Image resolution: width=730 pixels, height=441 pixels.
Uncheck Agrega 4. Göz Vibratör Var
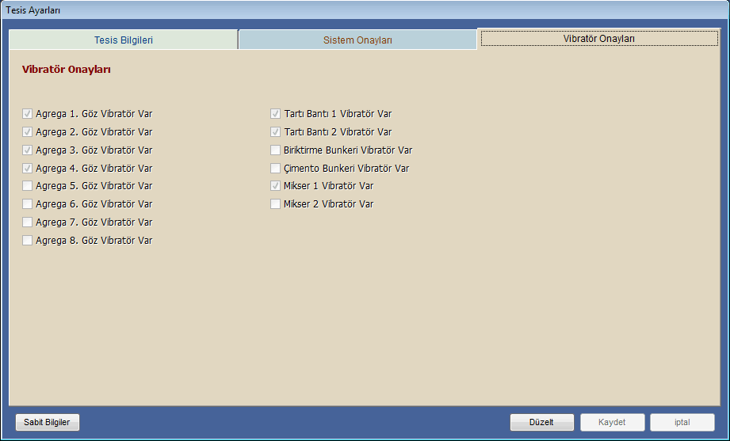click(28, 169)
